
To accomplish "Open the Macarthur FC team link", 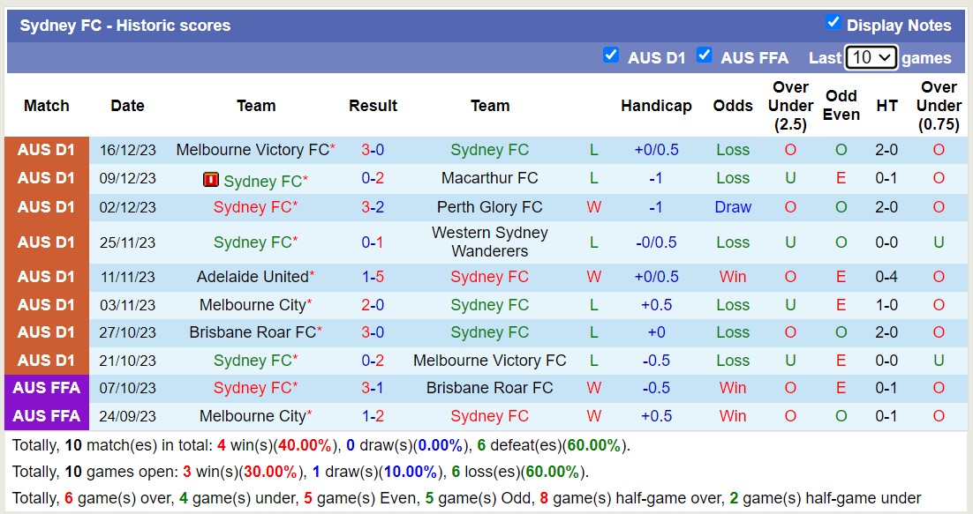I will [490, 178].
